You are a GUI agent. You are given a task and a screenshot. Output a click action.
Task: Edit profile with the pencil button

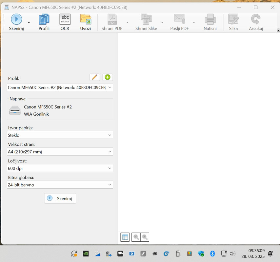coord(95,77)
